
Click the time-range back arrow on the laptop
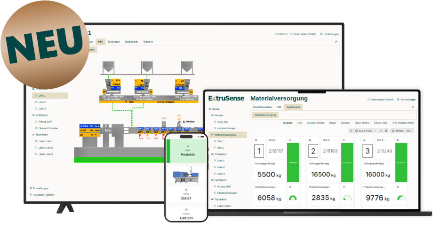(351, 131)
